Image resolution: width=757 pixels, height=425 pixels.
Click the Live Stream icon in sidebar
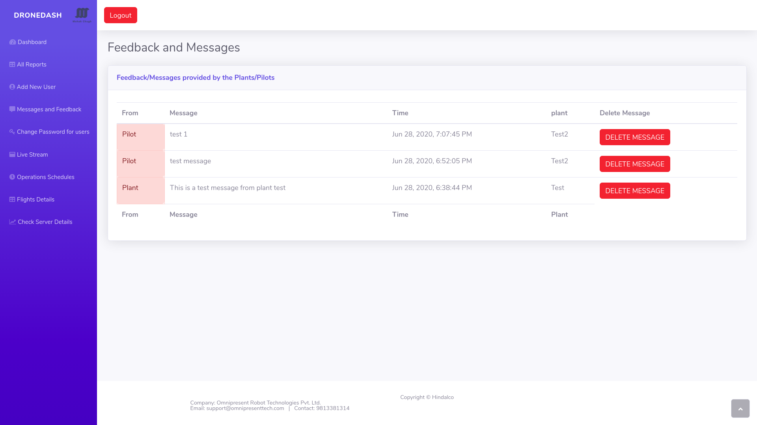click(12, 155)
